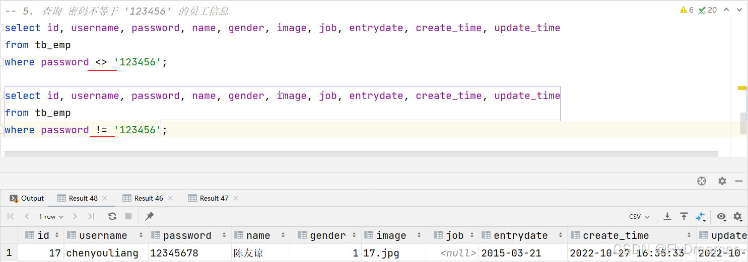This screenshot has height=262, width=748.
Task: Click the cell containing 'chenyouliang'
Action: [x=106, y=253]
